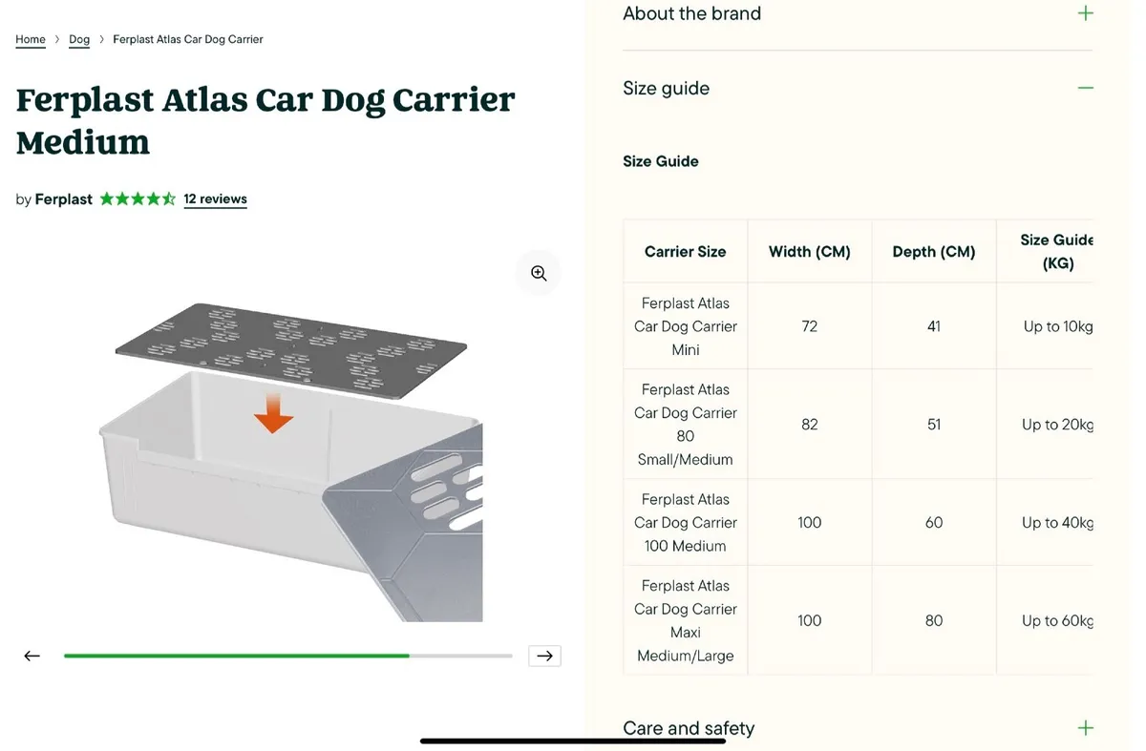The width and height of the screenshot is (1146, 751).
Task: Click the Ferplast Atlas Car Dog Carrier breadcrumb
Action: [x=187, y=39]
